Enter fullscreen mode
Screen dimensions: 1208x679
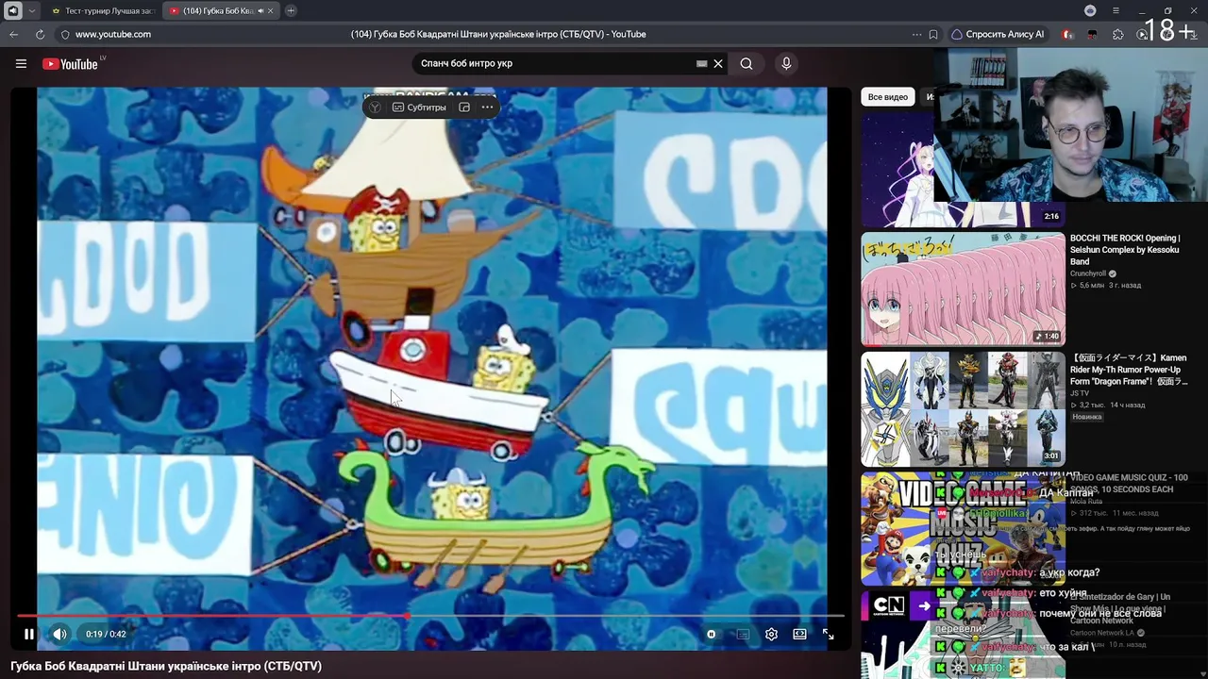pyautogui.click(x=828, y=634)
